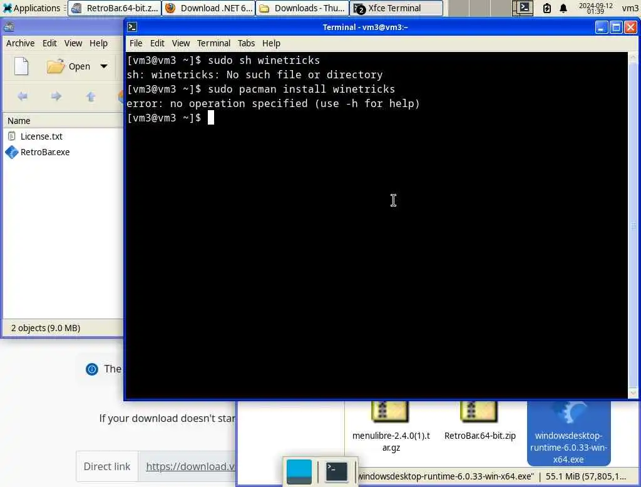Screen dimensions: 641x487
Task: Click the Open archive folder button
Action: click(x=68, y=66)
